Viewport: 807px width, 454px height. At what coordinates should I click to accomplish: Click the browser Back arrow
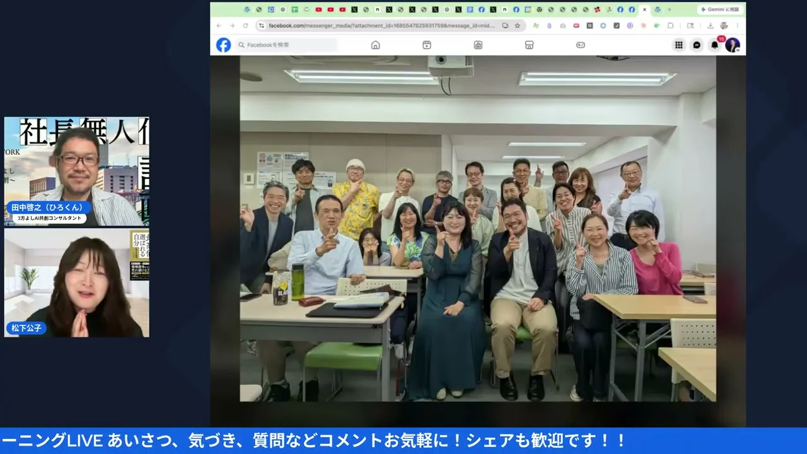pyautogui.click(x=219, y=26)
